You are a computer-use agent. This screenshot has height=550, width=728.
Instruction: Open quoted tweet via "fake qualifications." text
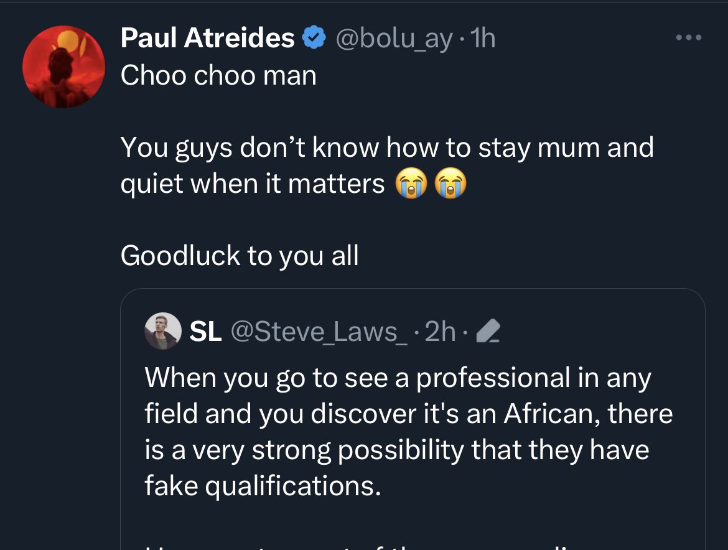(262, 485)
